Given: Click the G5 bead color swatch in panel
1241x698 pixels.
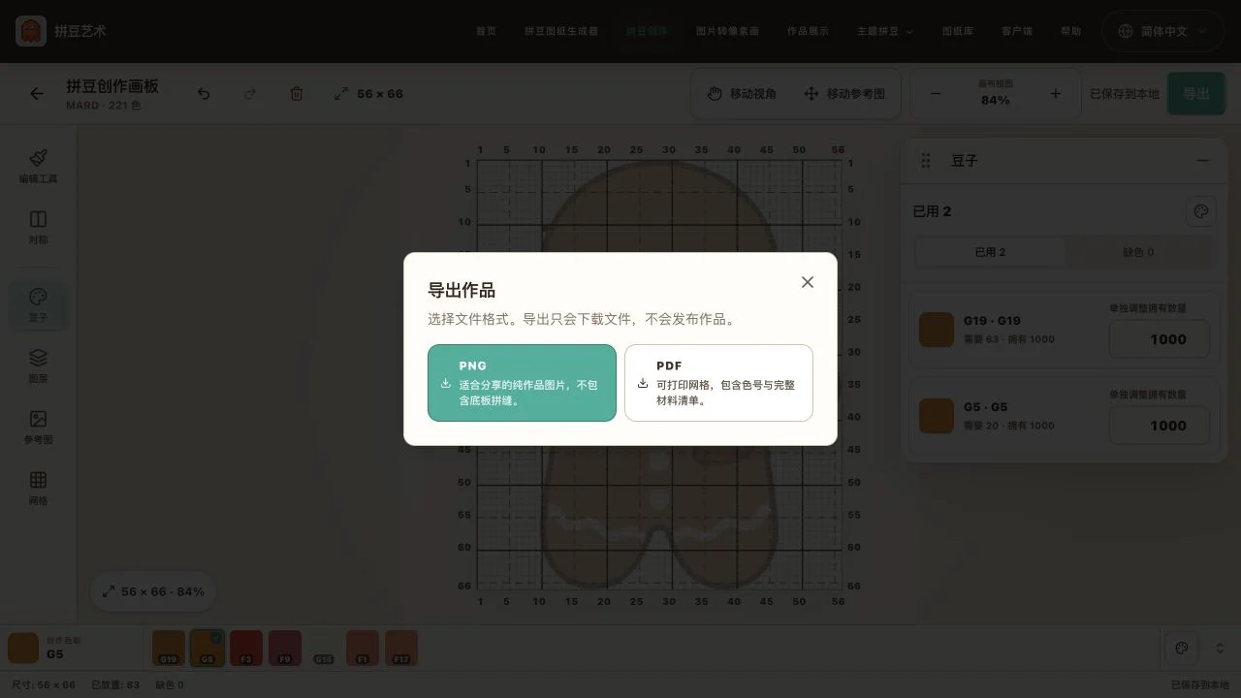Looking at the screenshot, I should point(937,416).
